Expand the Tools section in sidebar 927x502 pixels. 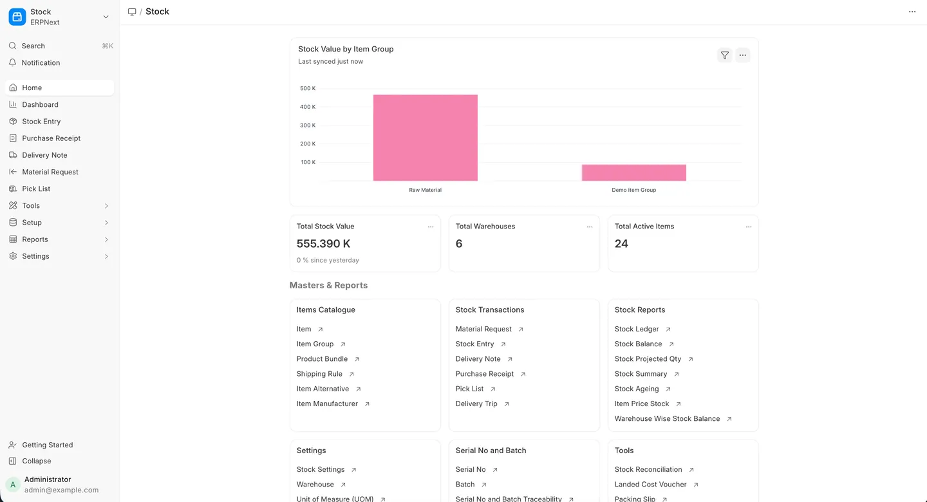point(60,205)
